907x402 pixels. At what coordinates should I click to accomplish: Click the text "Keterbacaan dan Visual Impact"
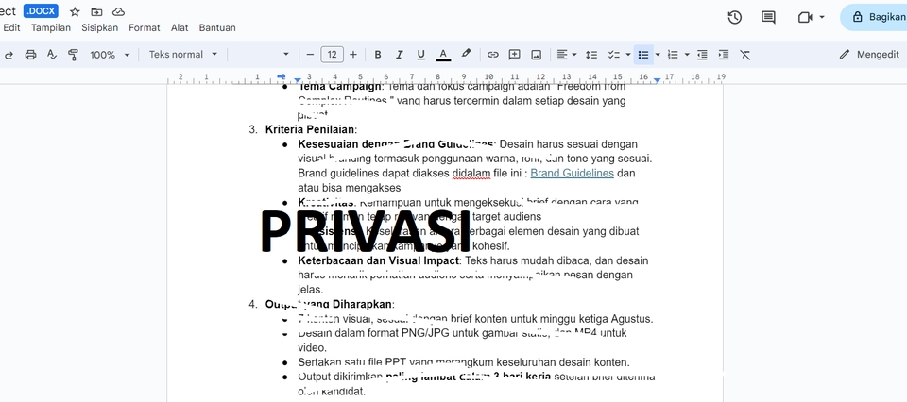tap(378, 260)
